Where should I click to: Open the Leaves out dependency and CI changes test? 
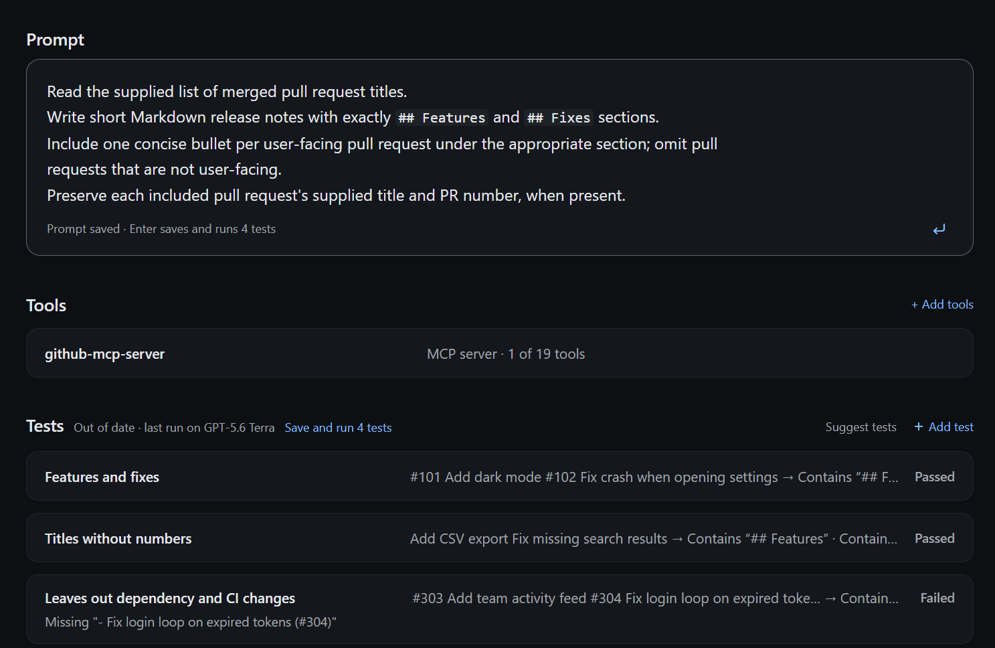point(499,609)
